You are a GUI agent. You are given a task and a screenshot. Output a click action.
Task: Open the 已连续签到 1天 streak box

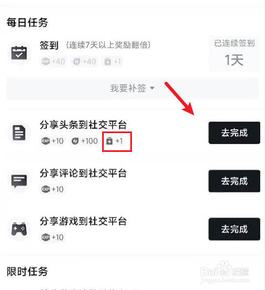tap(234, 53)
